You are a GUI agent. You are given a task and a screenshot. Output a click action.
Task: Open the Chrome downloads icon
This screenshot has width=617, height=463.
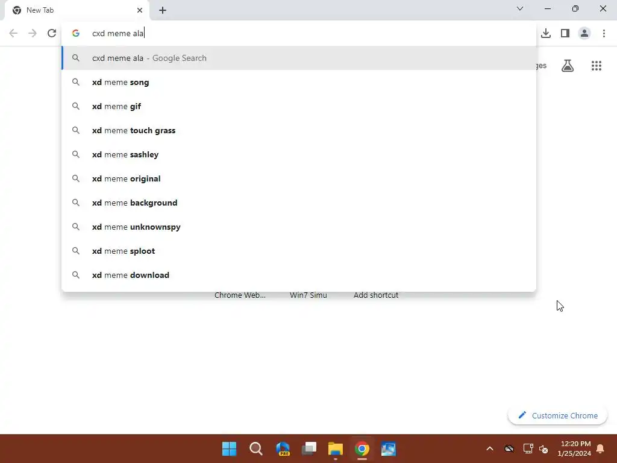click(546, 33)
